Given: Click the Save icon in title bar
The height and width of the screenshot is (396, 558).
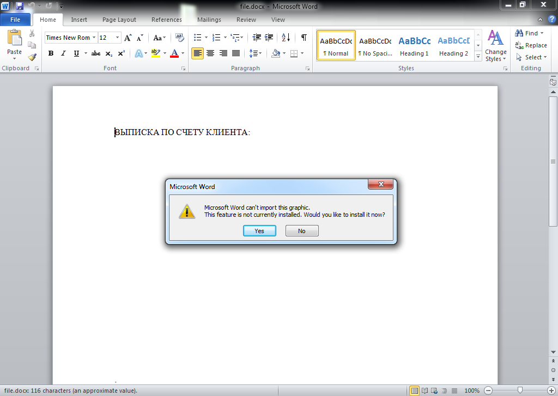Looking at the screenshot, I should 19,6.
